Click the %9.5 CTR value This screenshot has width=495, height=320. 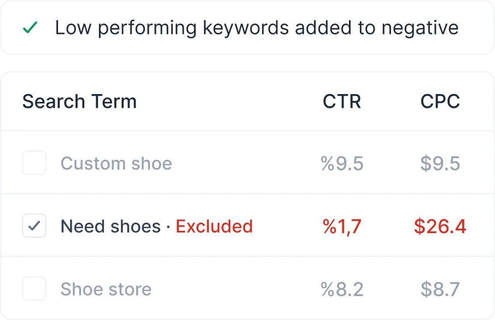pos(342,164)
